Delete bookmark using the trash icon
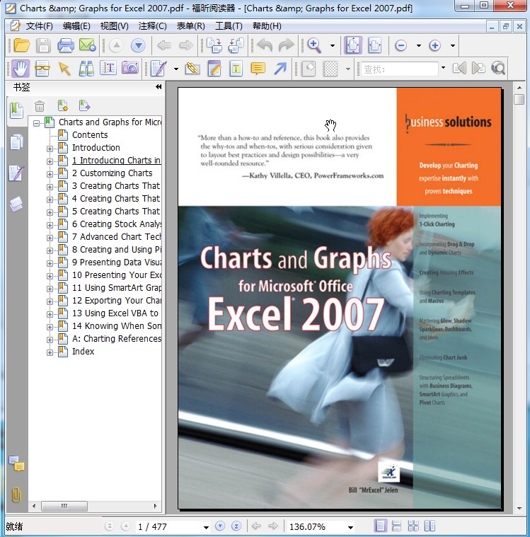Image resolution: width=530 pixels, height=537 pixels. click(40, 106)
